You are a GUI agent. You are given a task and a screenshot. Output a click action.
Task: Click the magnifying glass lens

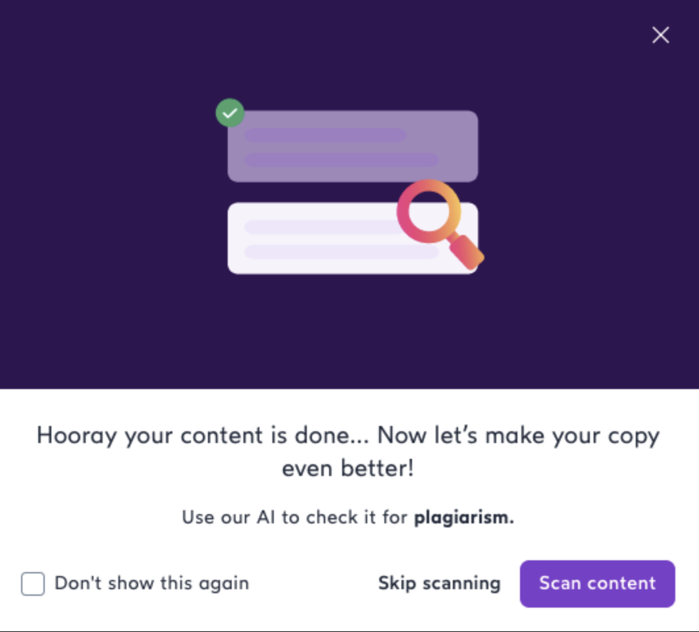pyautogui.click(x=429, y=211)
